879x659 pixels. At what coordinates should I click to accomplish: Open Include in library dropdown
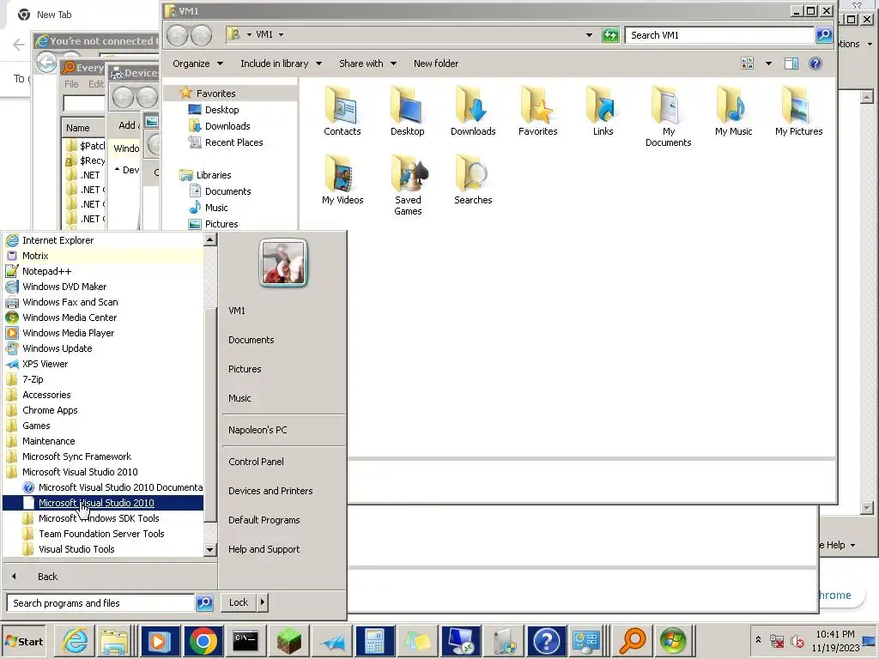[x=281, y=63]
